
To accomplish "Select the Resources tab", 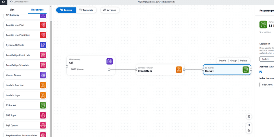I will pos(37,10).
